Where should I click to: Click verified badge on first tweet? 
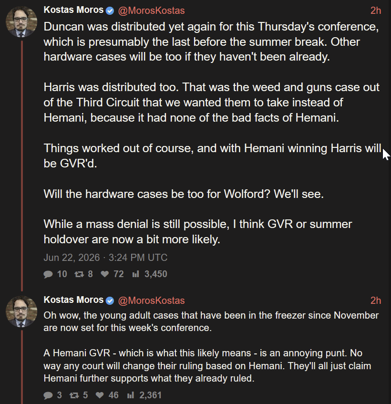click(x=110, y=10)
